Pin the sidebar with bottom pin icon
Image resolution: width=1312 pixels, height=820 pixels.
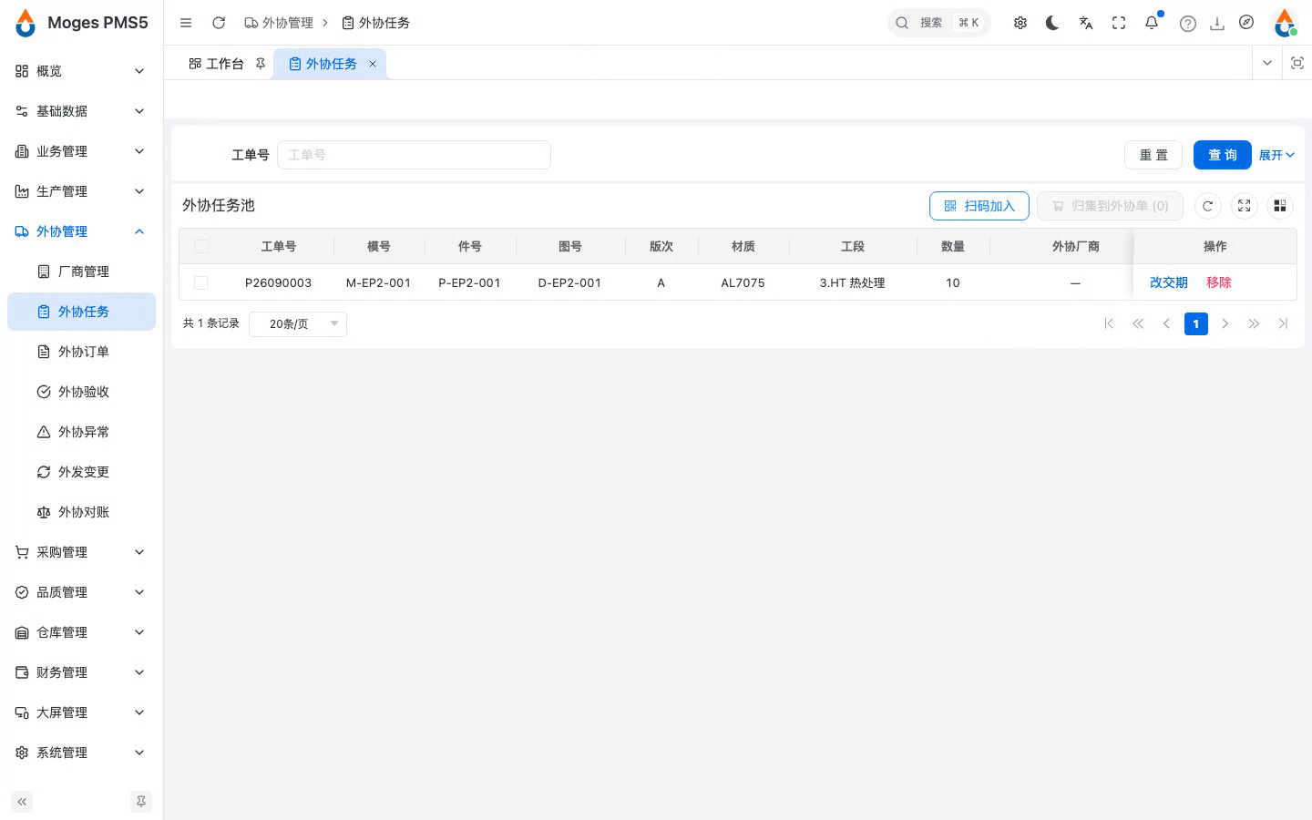point(141,802)
